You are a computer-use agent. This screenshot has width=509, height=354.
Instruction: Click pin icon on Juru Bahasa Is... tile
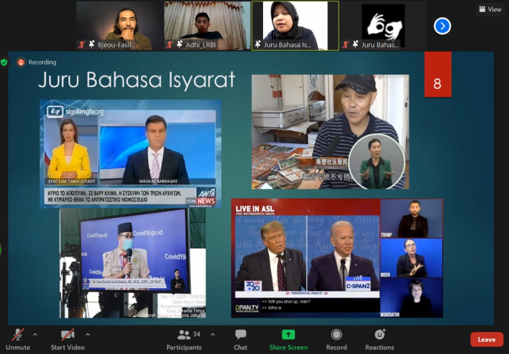pos(258,44)
